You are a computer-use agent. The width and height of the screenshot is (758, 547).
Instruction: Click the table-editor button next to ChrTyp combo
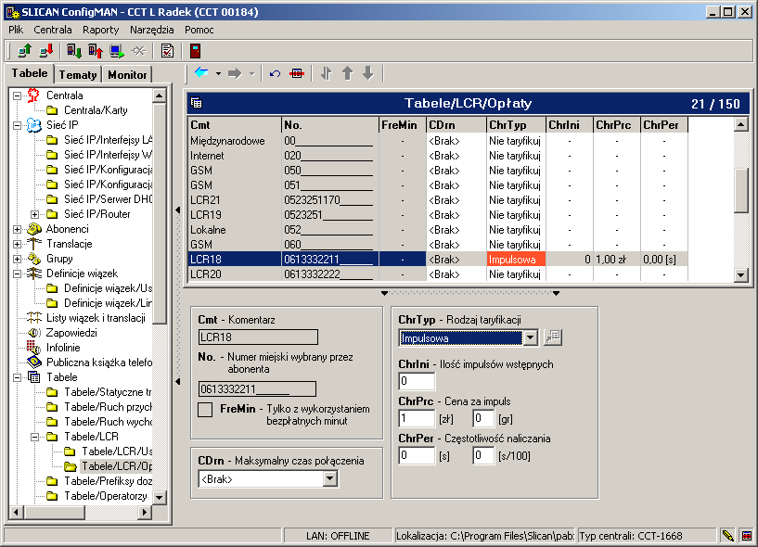click(x=553, y=337)
